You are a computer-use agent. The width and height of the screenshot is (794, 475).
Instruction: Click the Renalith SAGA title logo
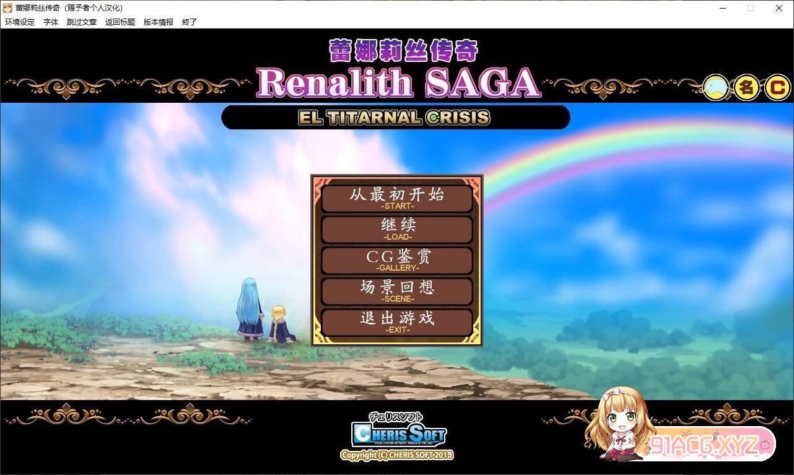click(398, 82)
